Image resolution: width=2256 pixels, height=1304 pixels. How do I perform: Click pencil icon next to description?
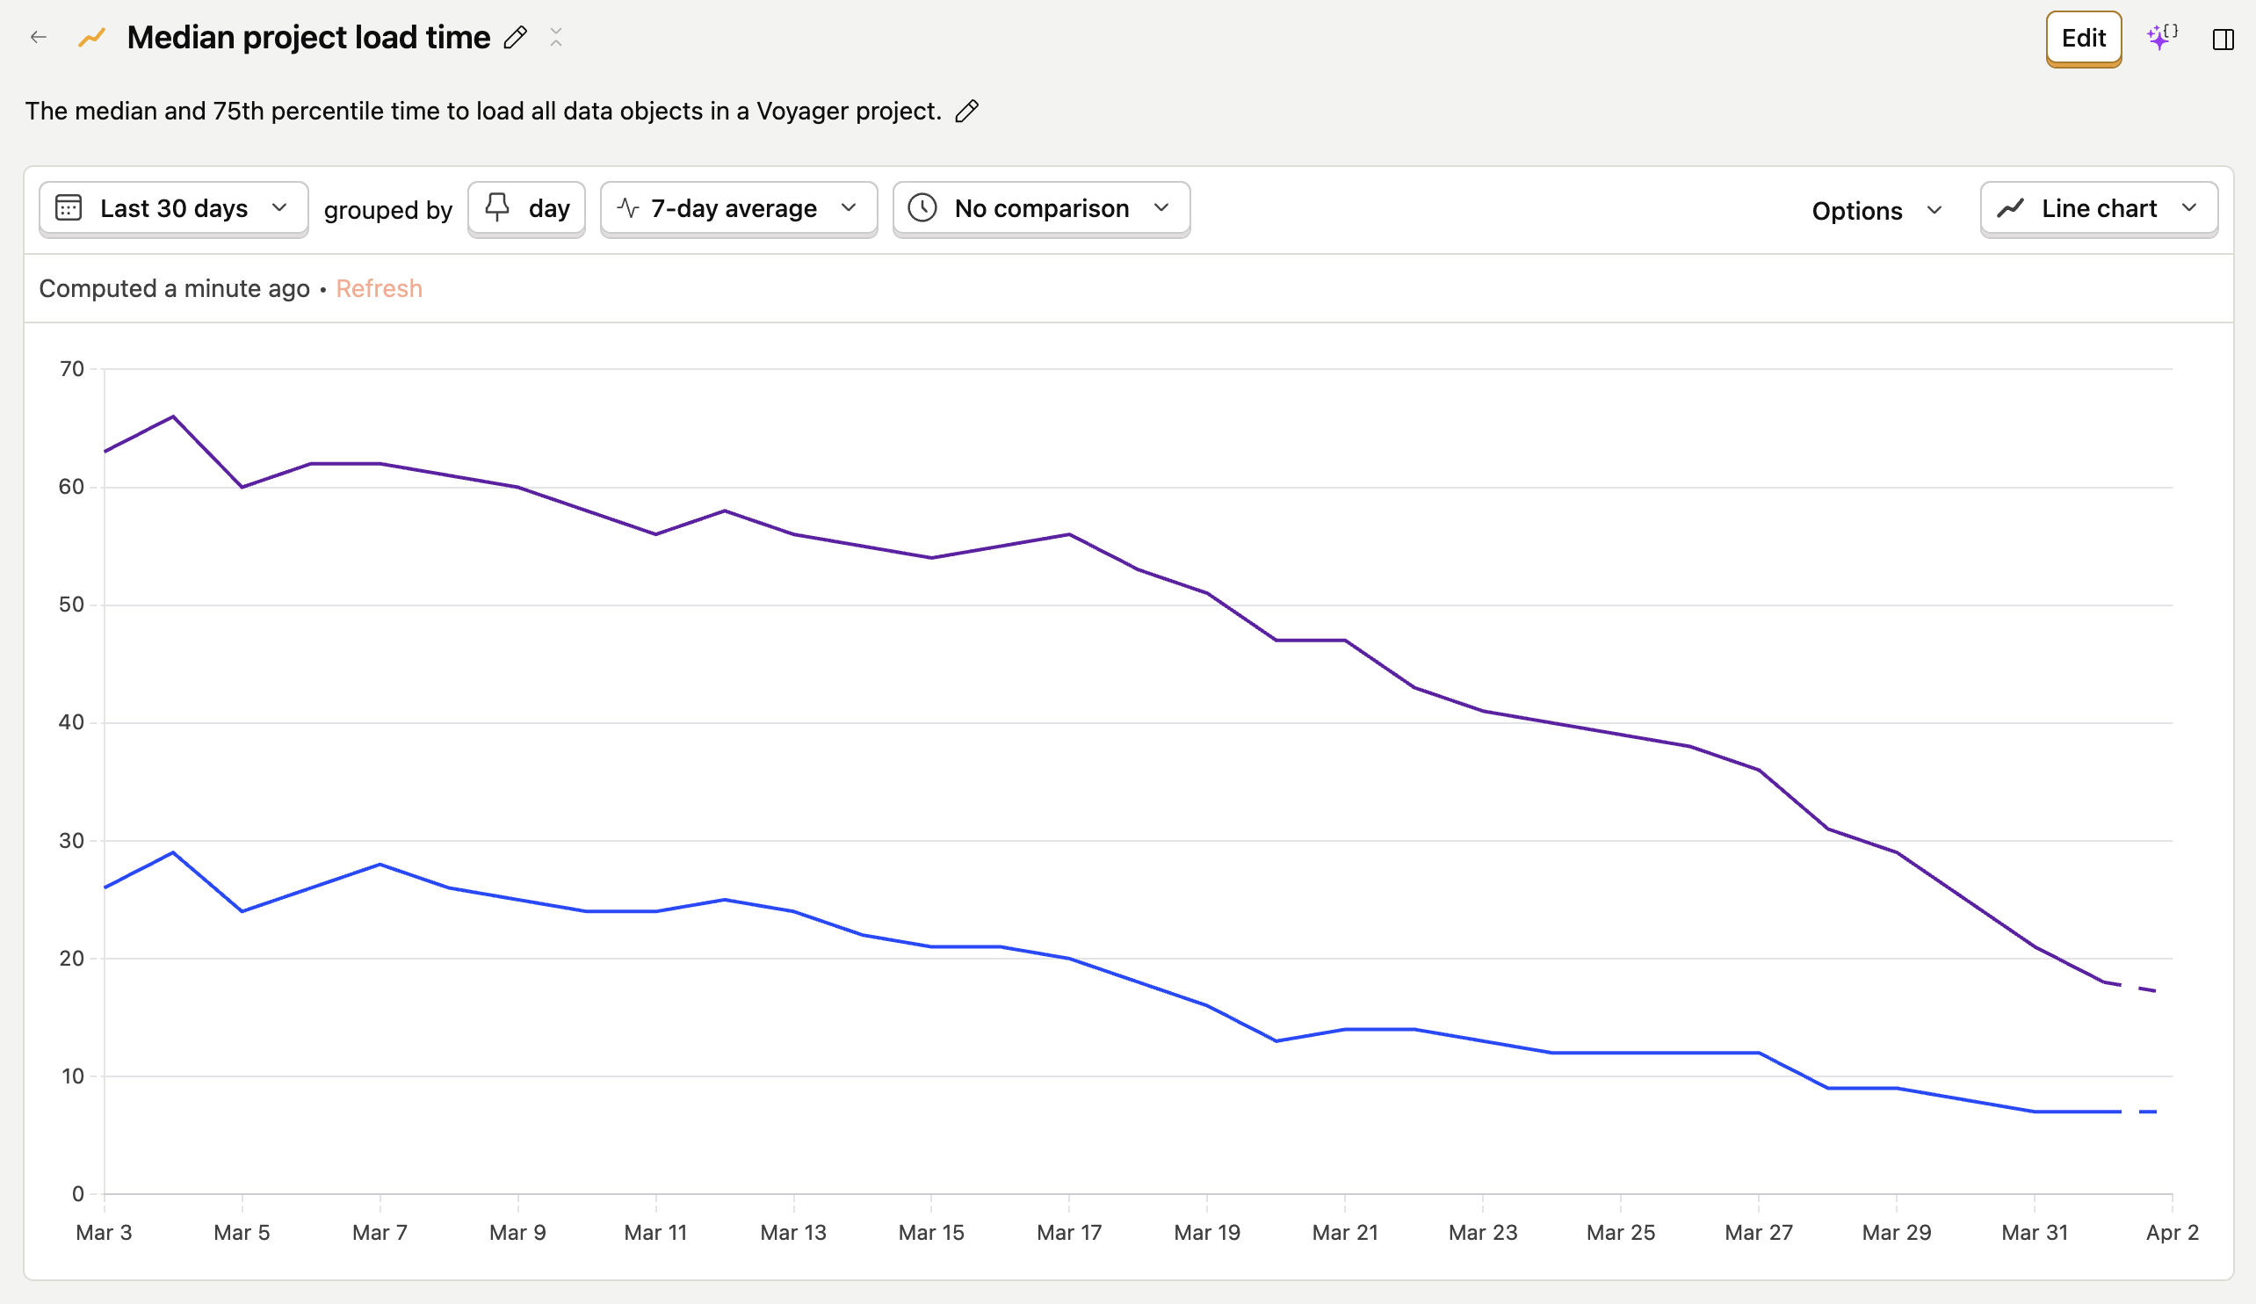[967, 111]
